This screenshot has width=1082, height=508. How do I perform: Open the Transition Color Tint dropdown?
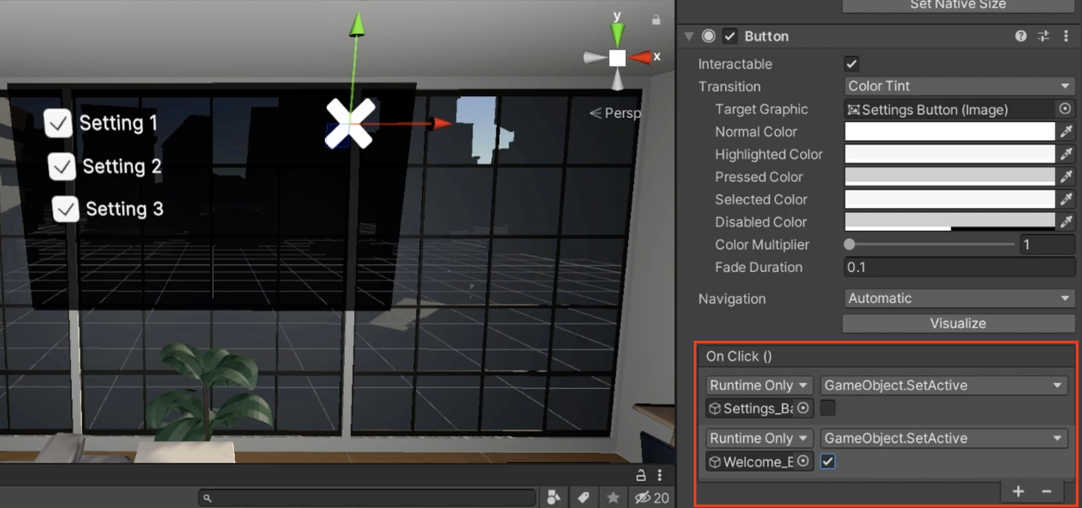958,86
